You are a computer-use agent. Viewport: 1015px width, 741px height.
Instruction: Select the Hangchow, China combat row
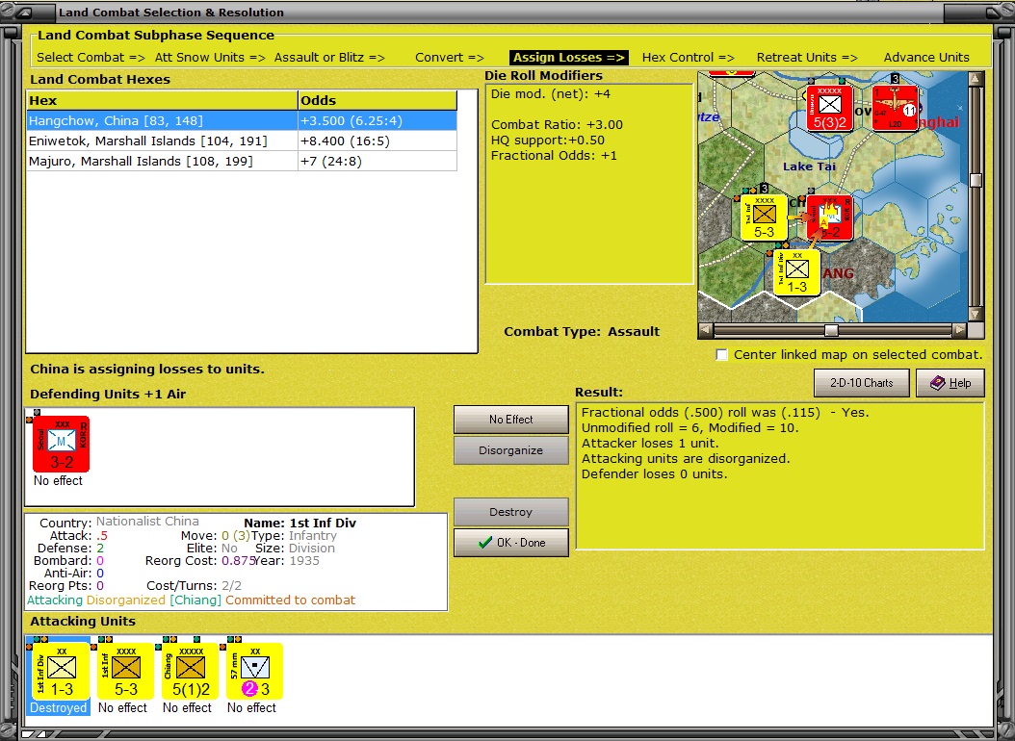point(242,121)
